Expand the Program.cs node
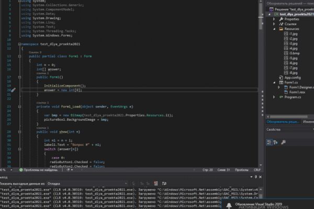 coord(274,97)
